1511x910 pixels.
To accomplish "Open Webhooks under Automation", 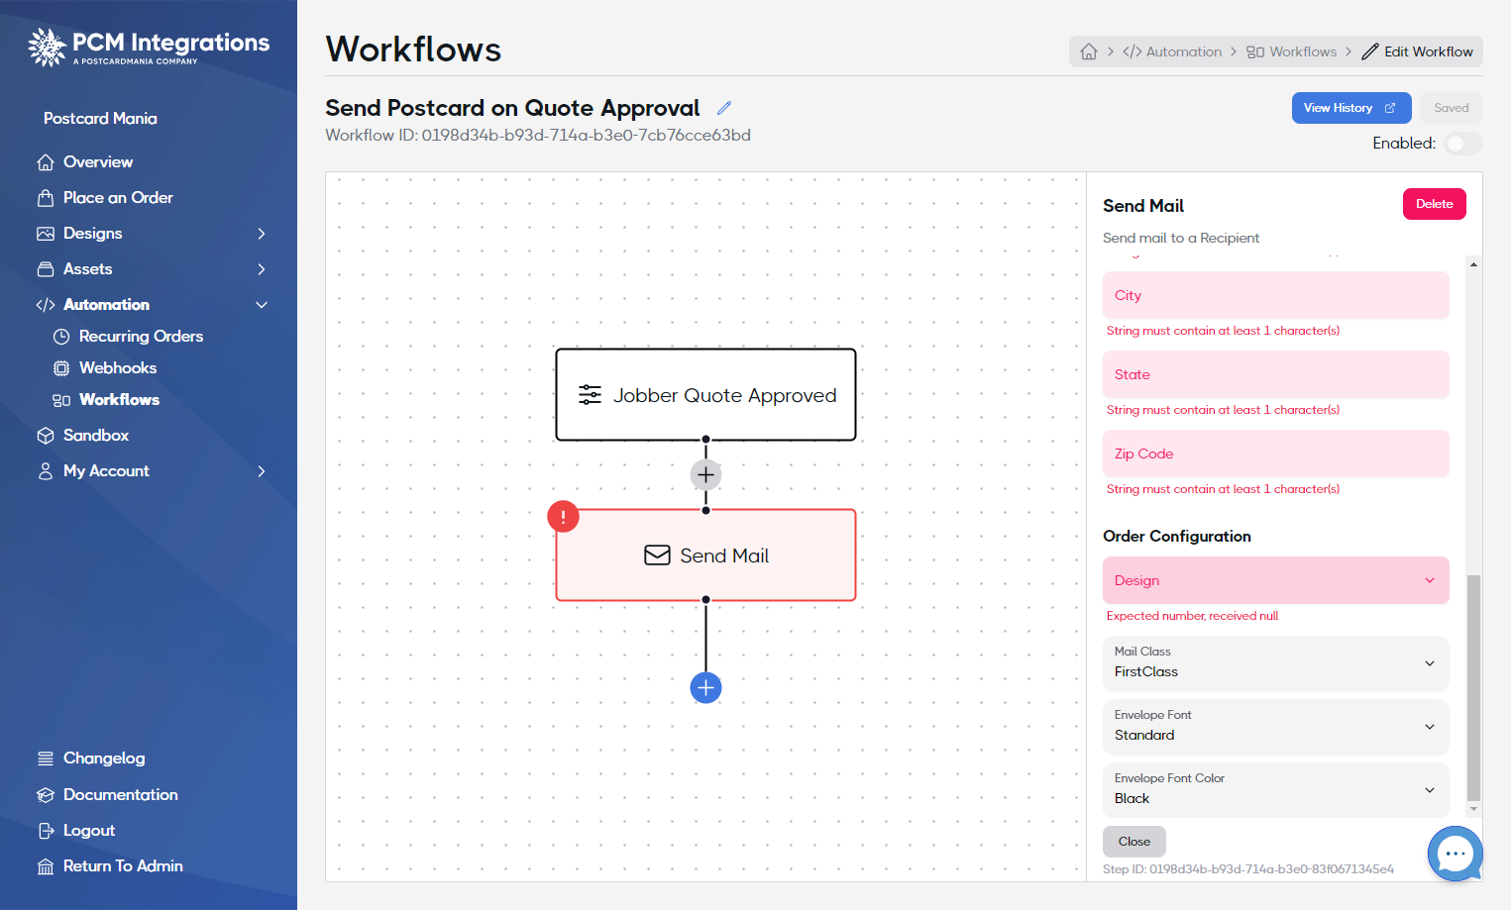I will coord(117,368).
